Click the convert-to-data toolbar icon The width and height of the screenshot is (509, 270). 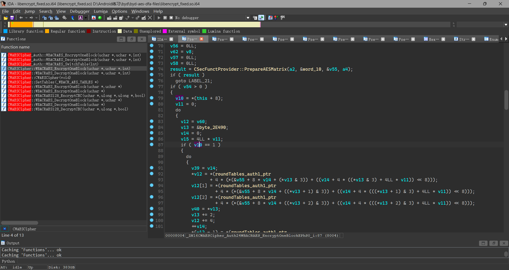(x=115, y=18)
